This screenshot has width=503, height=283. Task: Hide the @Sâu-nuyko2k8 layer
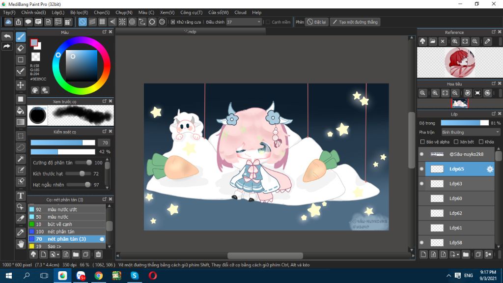pos(422,154)
